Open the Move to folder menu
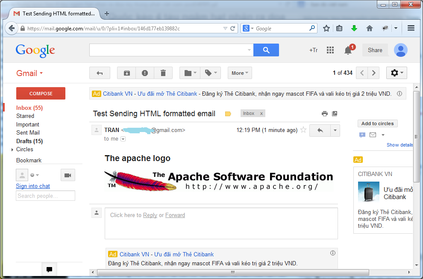This screenshot has height=279, width=423. (190, 73)
